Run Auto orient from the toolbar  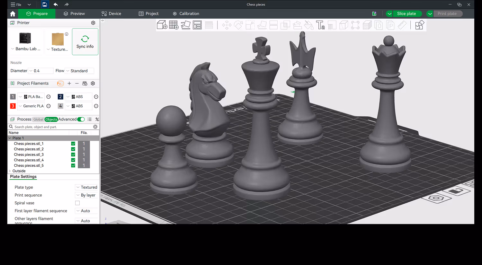click(185, 25)
